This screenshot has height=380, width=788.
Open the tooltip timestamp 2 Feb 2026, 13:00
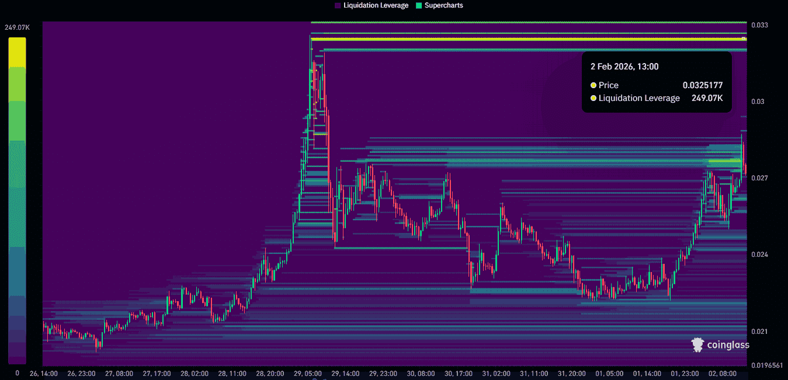point(625,67)
